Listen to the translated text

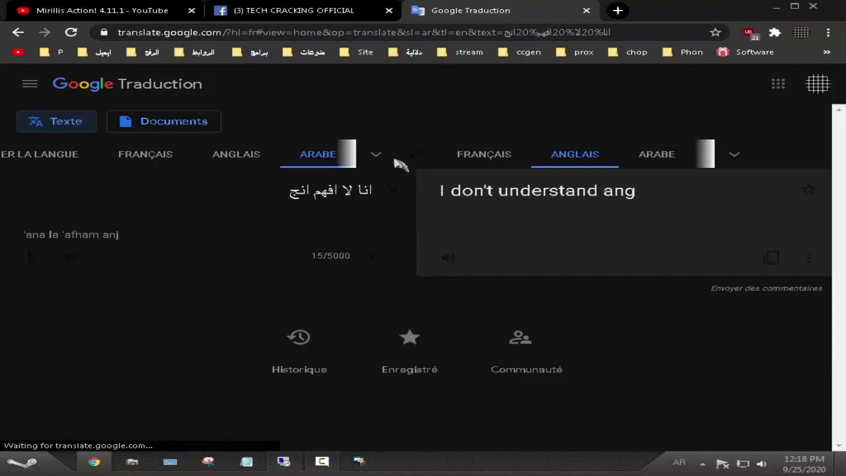pos(448,258)
